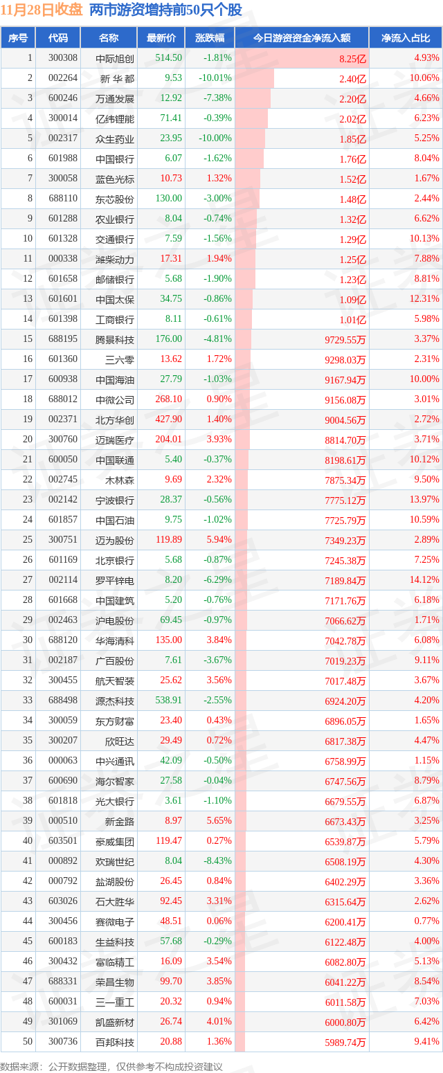The width and height of the screenshot is (443, 1073).
Task: Select stock name 中际旭创
Action: tap(116, 59)
